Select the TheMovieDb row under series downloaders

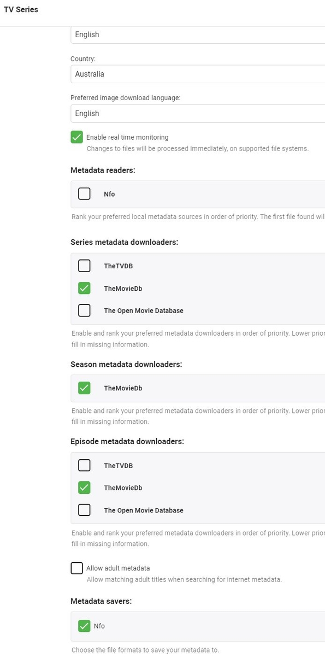(121, 288)
